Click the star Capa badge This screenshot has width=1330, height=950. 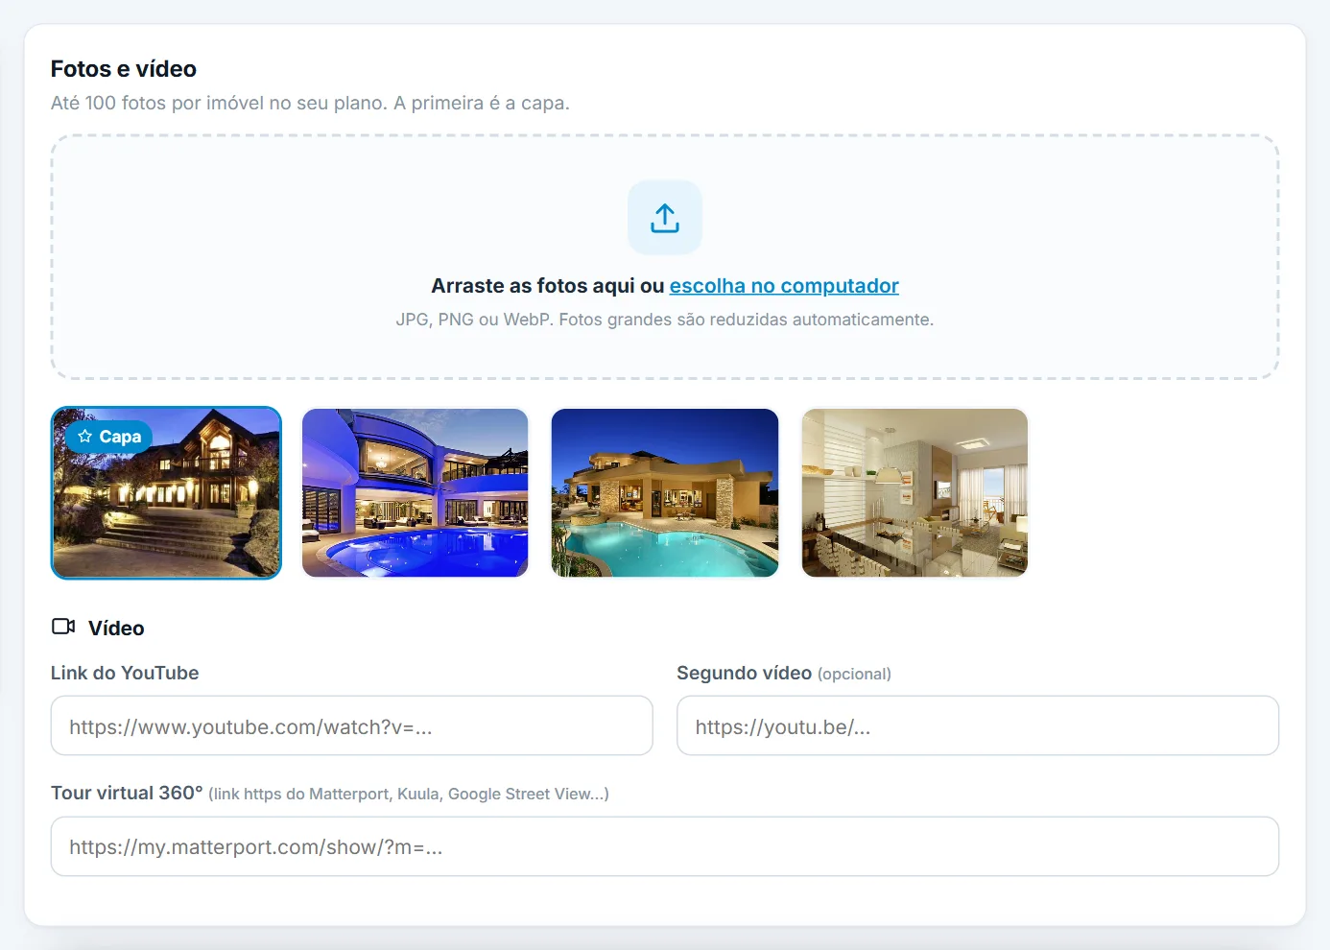[x=109, y=437]
